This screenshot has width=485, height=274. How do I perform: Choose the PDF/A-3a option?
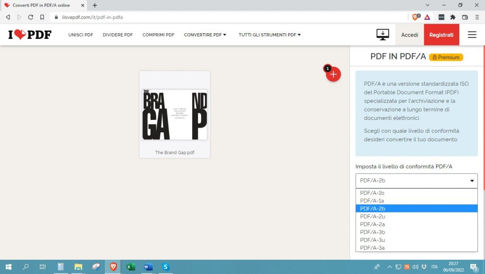(x=372, y=247)
